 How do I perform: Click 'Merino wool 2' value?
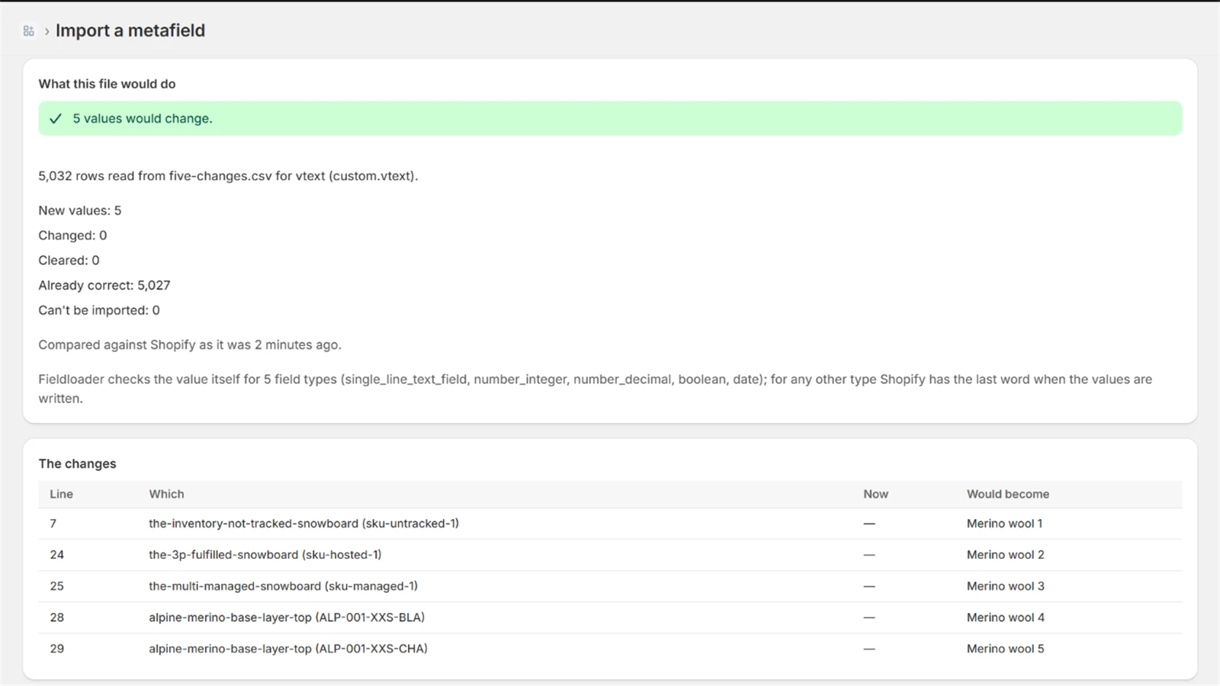(x=1005, y=555)
